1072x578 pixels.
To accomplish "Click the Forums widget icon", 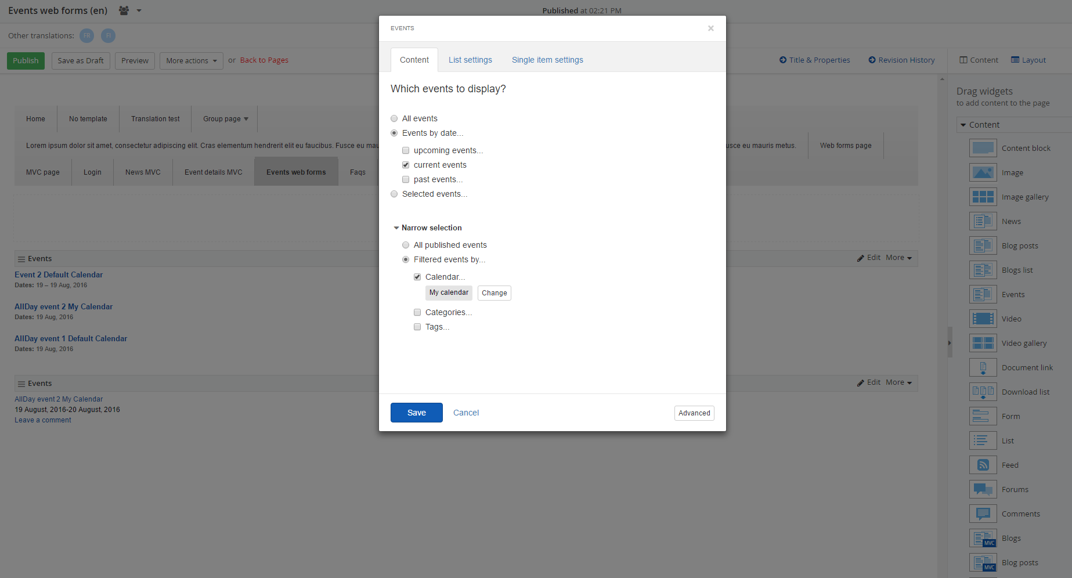I will (983, 489).
